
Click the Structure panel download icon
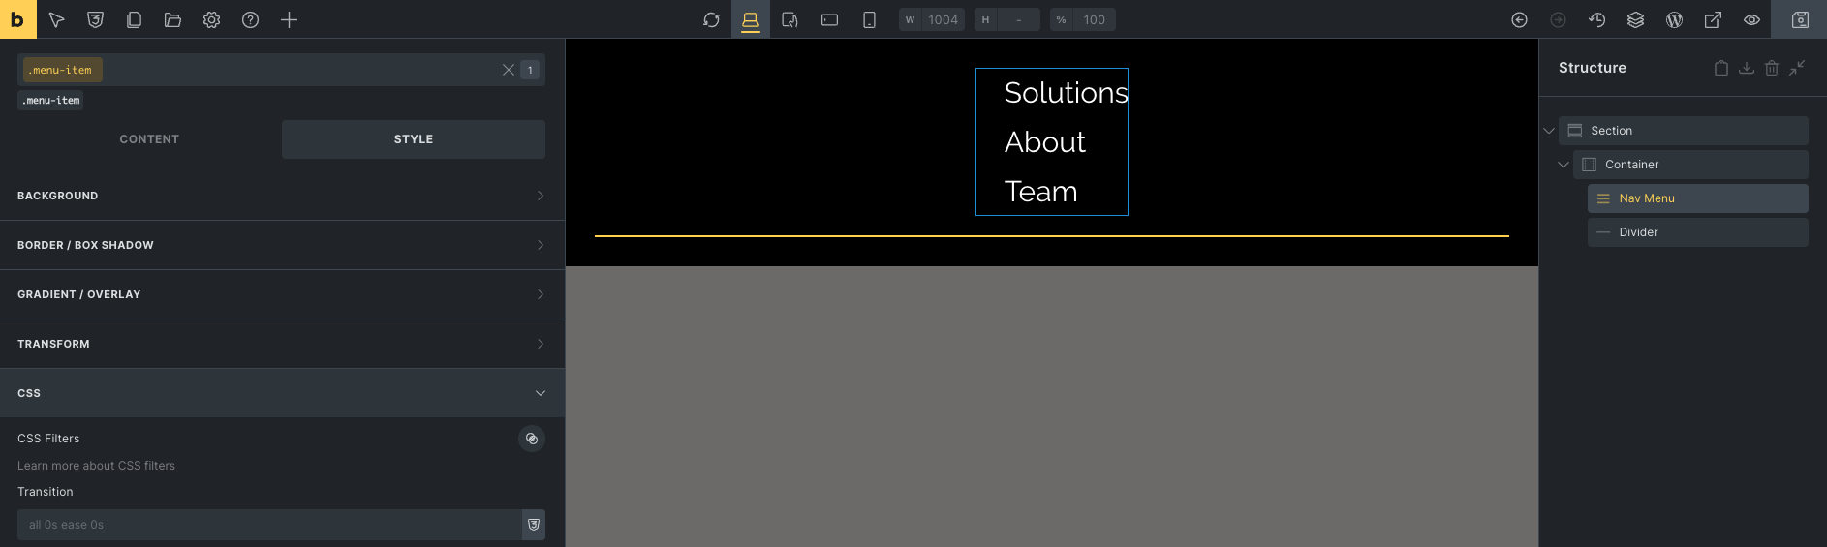1747,68
